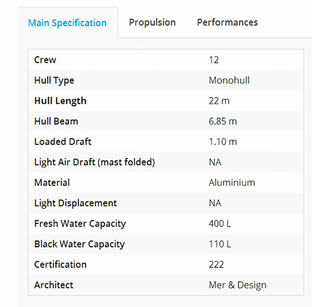Select the Hull Type label
This screenshot has width=312, height=307.
click(54, 81)
